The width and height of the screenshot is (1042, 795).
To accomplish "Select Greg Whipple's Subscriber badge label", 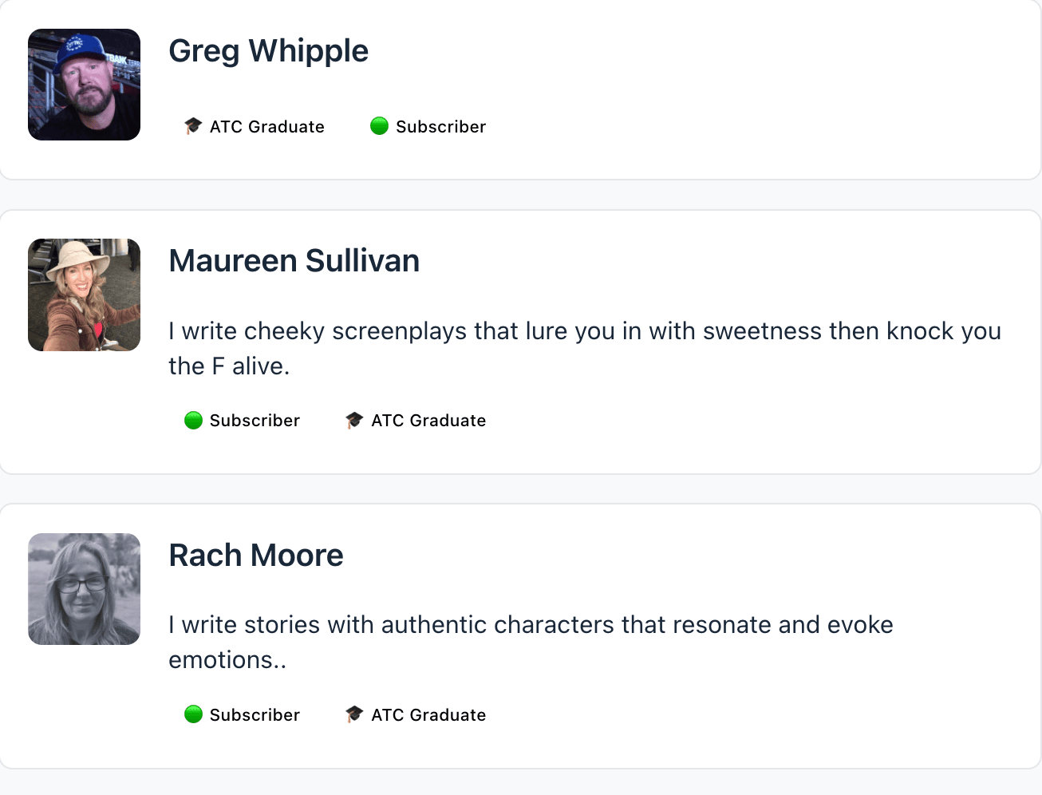I will (440, 127).
